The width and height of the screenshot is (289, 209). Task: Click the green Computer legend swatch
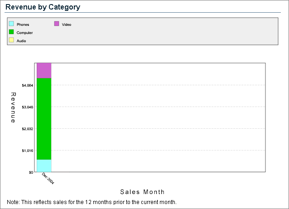click(x=11, y=32)
